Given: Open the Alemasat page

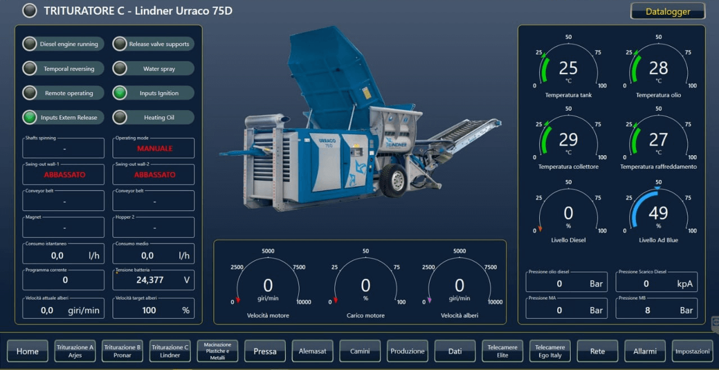Looking at the screenshot, I should (x=312, y=351).
